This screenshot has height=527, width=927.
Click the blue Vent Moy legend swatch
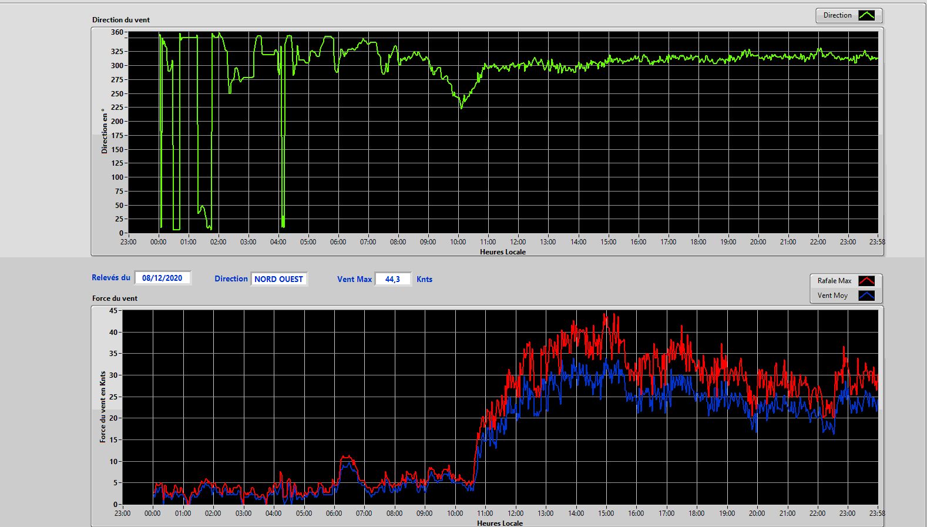coord(866,296)
